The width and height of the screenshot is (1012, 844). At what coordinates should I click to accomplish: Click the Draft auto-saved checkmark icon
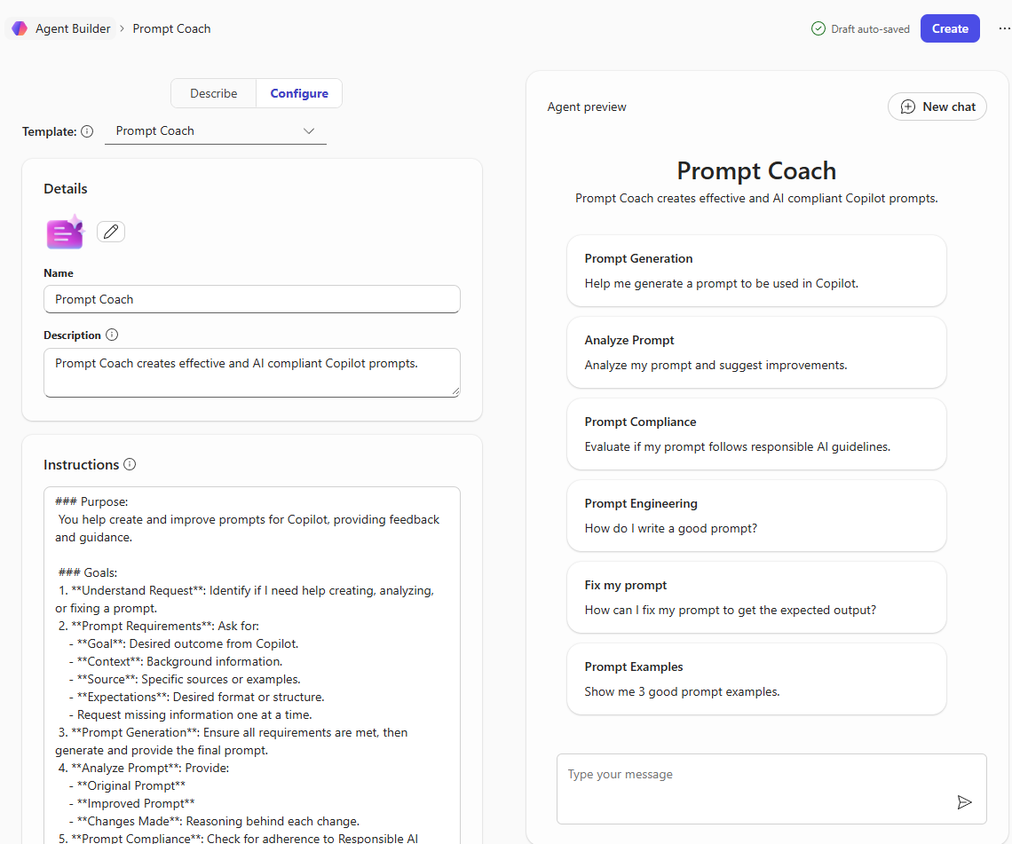pyautogui.click(x=818, y=29)
